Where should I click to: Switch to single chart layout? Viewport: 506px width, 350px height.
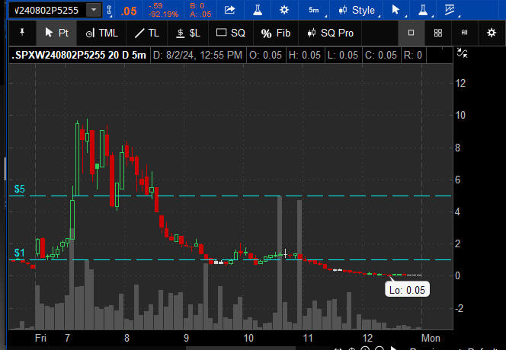click(x=411, y=33)
